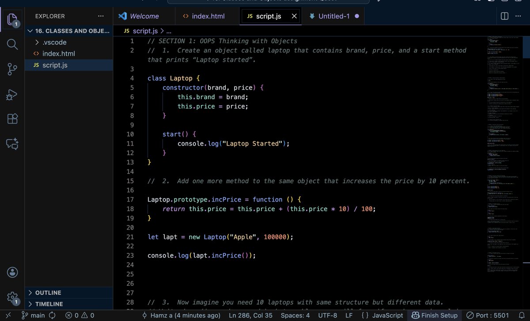The height and width of the screenshot is (321, 530).
Task: Click line number 4 in the gutter
Action: point(132,78)
